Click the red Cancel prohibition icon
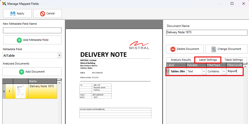 click(43, 14)
